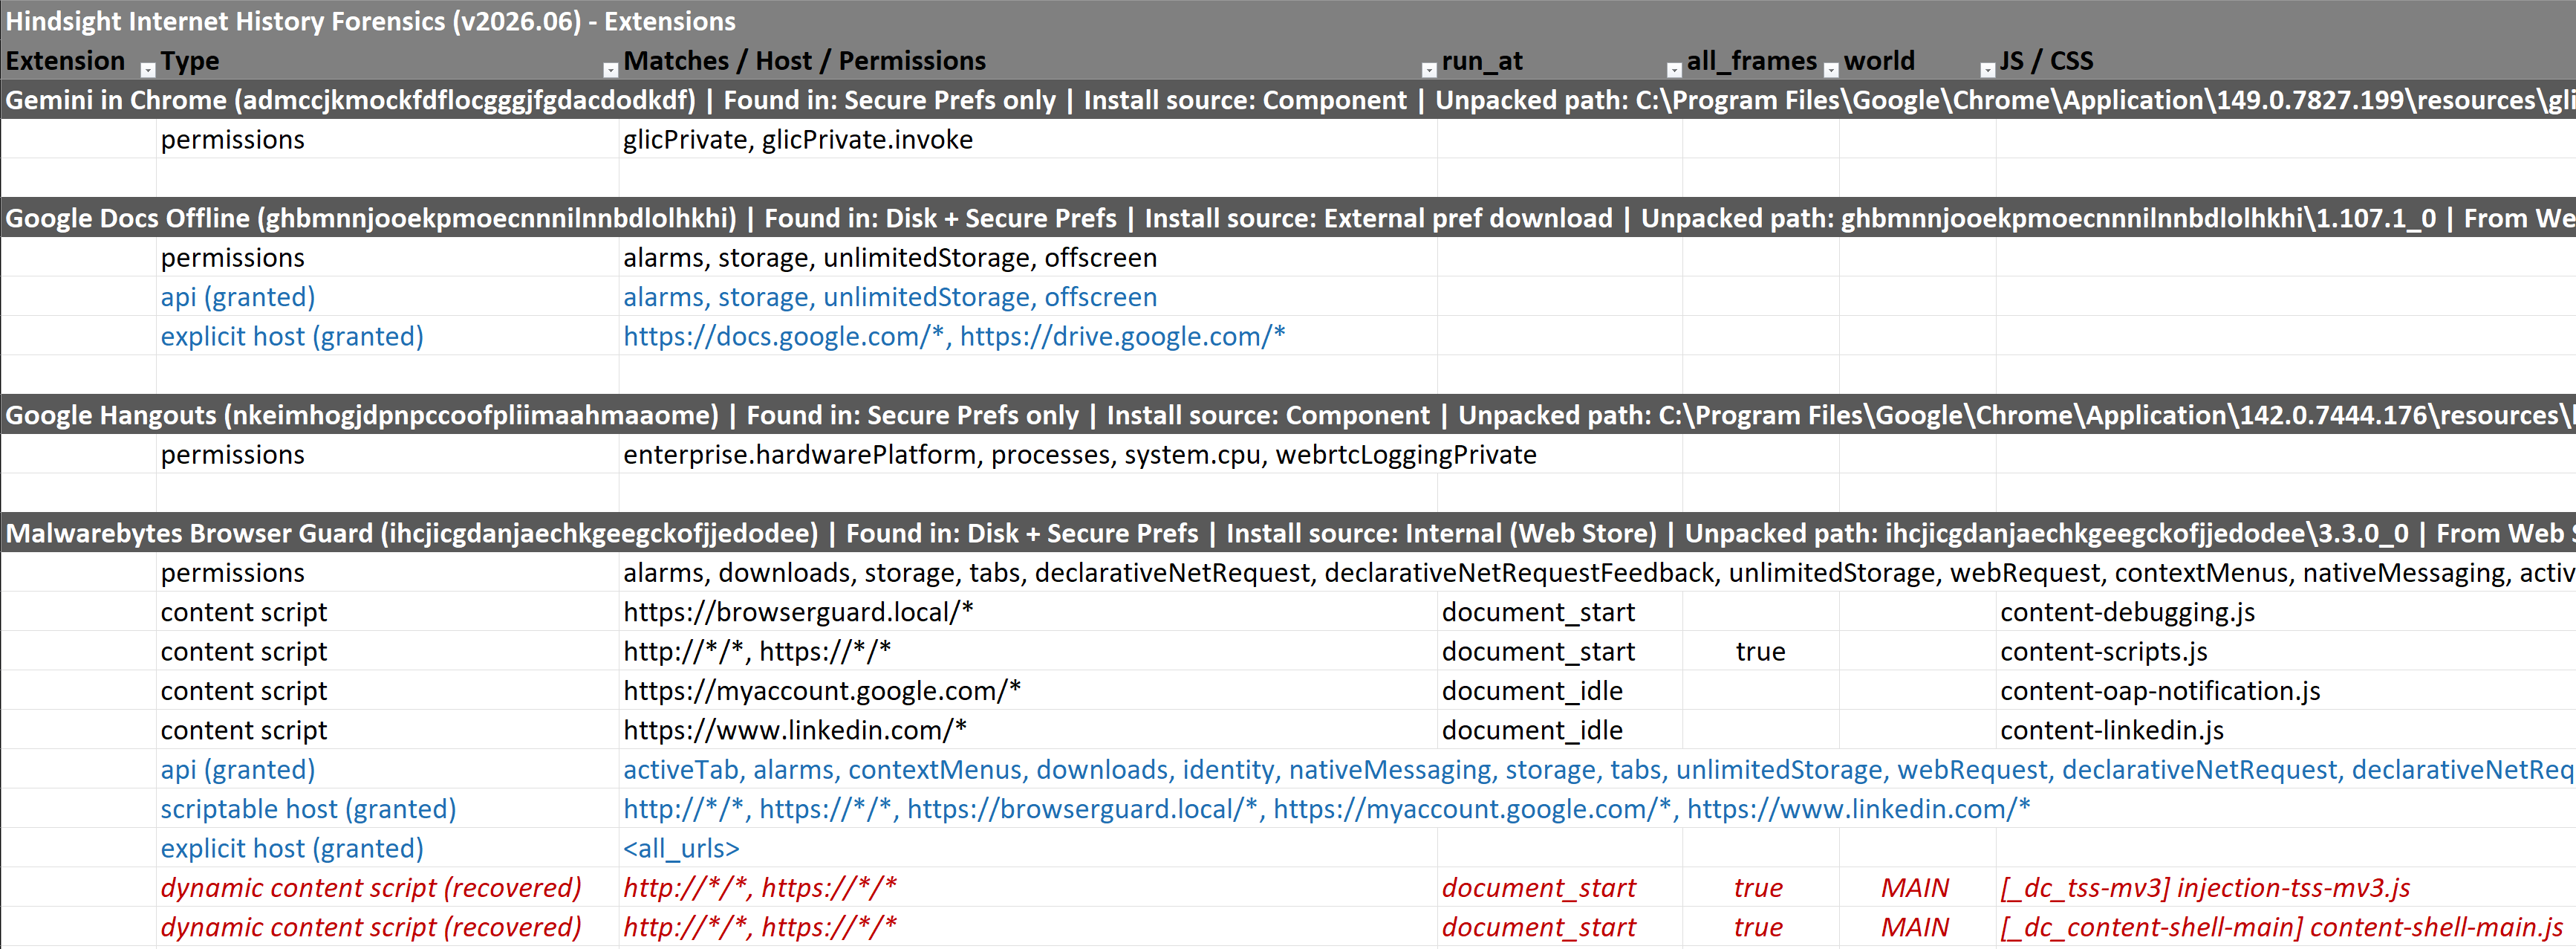Screen dimensions: 2576x949
Task: Click the https://docs.google.com/* host link cell
Action: click(x=1028, y=336)
